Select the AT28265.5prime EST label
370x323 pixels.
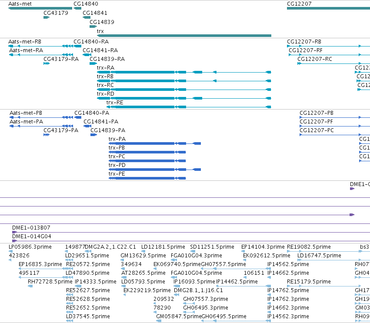click(x=143, y=273)
